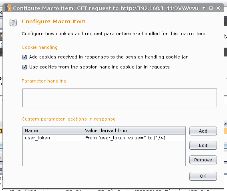The height and width of the screenshot is (191, 227).
Task: Sort the table by Name column header
Action: coord(53,131)
